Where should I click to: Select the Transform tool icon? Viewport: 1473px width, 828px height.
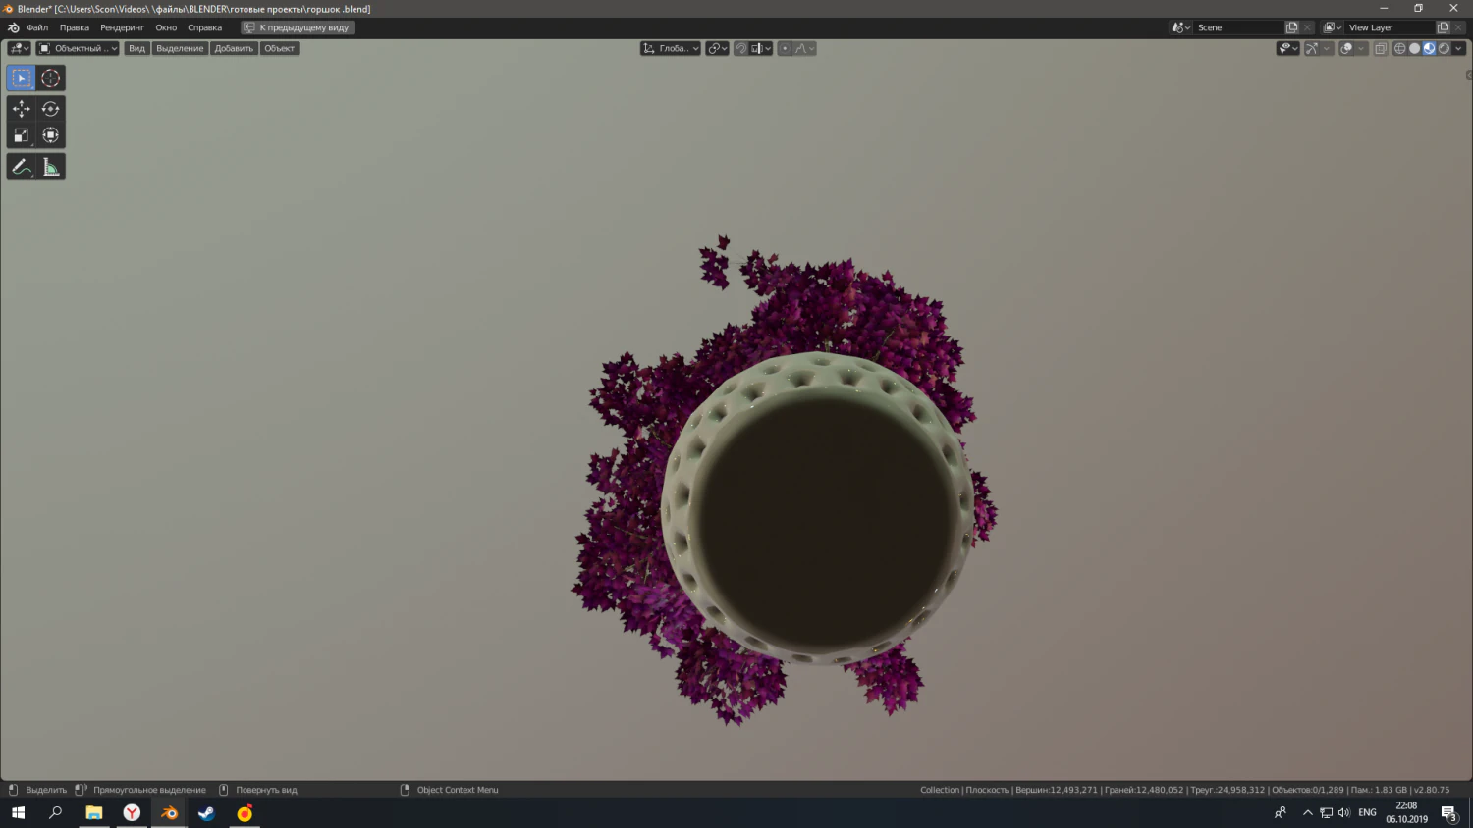pyautogui.click(x=50, y=135)
